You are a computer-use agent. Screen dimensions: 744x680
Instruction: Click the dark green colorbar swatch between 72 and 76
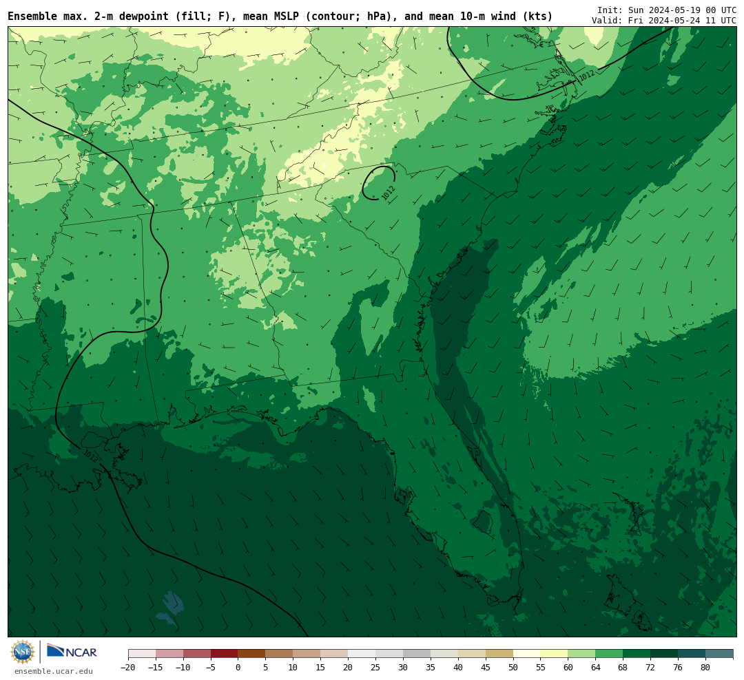664,654
